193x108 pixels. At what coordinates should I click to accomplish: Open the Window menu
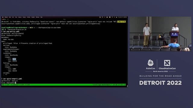[37, 17]
